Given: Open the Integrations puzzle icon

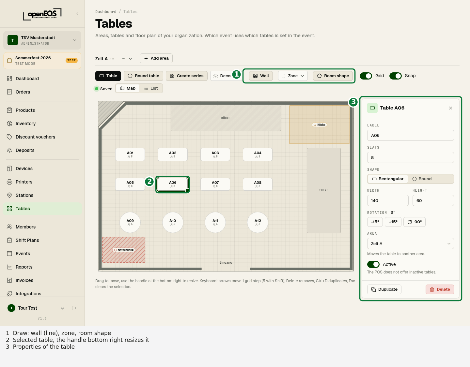Looking at the screenshot, I should pos(9,294).
